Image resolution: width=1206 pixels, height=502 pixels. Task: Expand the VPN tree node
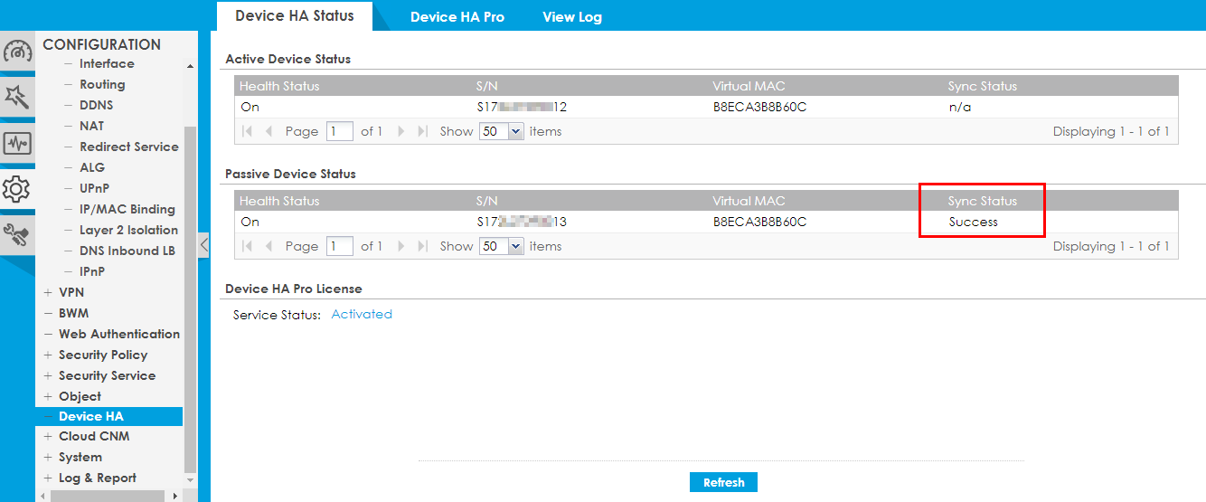click(x=48, y=293)
